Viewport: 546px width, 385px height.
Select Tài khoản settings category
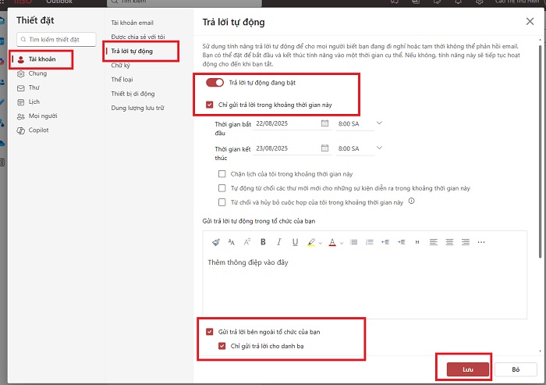point(42,59)
